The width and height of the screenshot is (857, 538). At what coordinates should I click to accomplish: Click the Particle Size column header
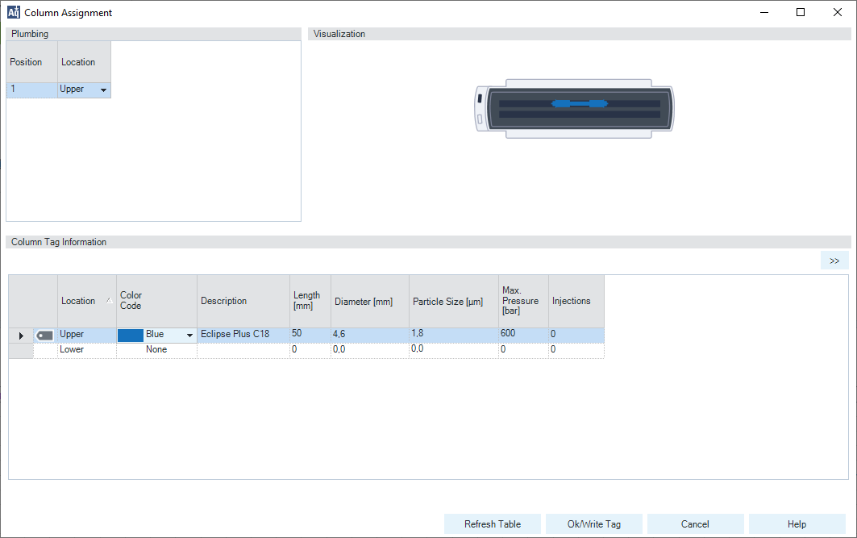click(x=453, y=301)
